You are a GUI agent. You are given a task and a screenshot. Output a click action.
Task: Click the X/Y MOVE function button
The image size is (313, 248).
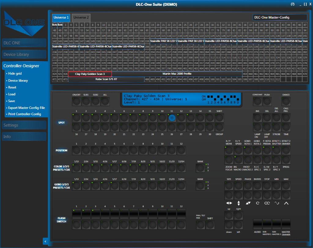229,150
